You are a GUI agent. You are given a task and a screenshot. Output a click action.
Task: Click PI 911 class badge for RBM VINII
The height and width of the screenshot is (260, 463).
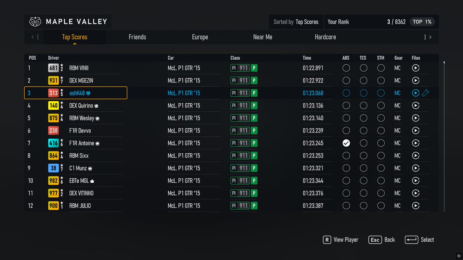[240, 68]
